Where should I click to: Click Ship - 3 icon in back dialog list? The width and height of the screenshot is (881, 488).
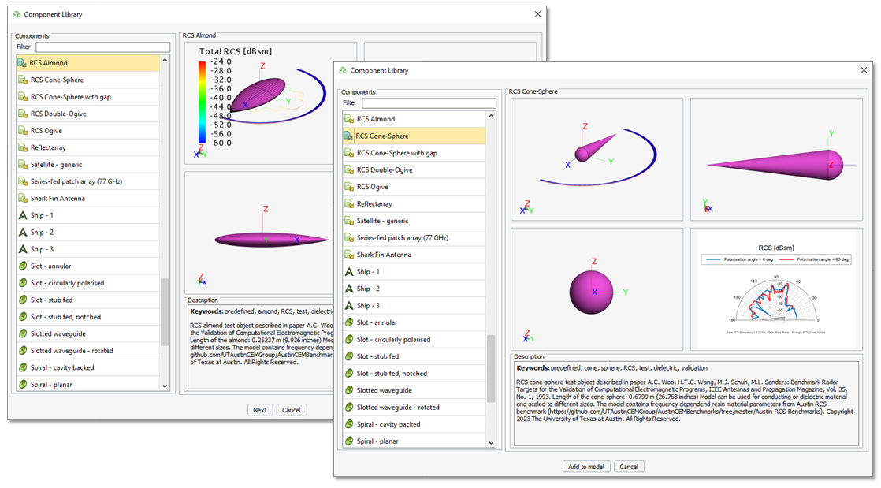[24, 249]
